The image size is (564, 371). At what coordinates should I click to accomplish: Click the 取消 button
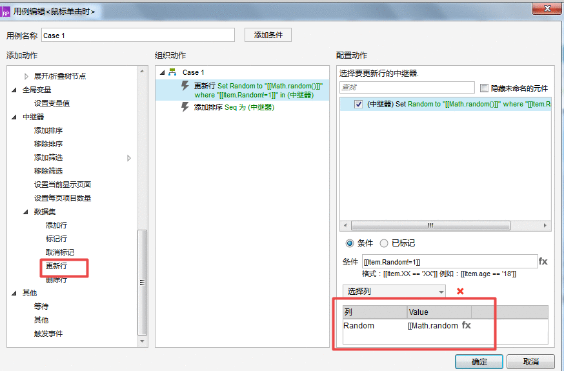530,362
